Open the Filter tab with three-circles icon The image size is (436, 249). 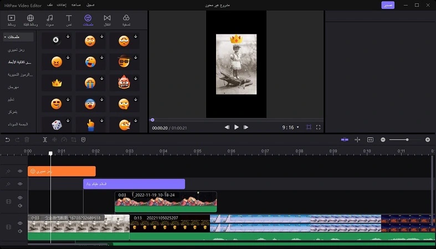coord(126,20)
